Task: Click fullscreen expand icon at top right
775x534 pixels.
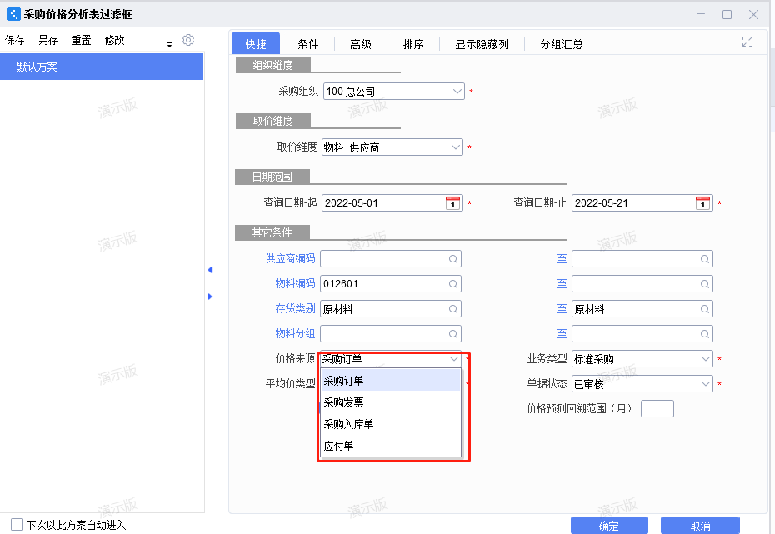Action: tap(747, 42)
